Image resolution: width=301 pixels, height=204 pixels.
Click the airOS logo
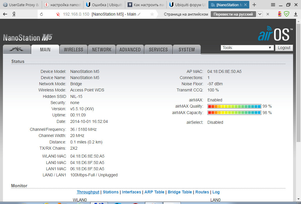click(x=275, y=34)
